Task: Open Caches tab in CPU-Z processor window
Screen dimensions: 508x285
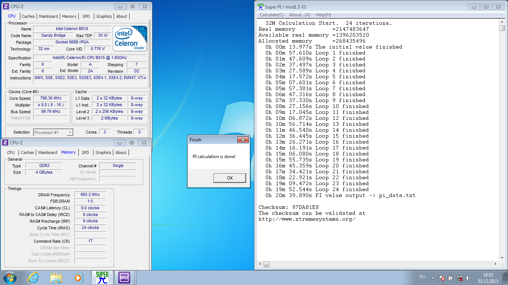Action: (x=28, y=16)
